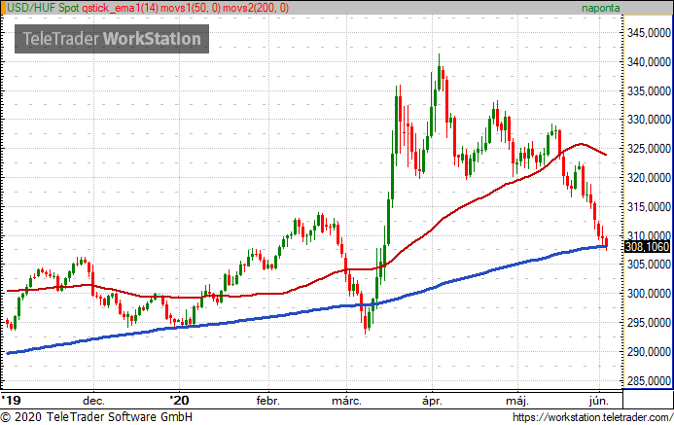The height and width of the screenshot is (425, 674).
Task: Click the '19 date axis label
Action: (x=11, y=401)
